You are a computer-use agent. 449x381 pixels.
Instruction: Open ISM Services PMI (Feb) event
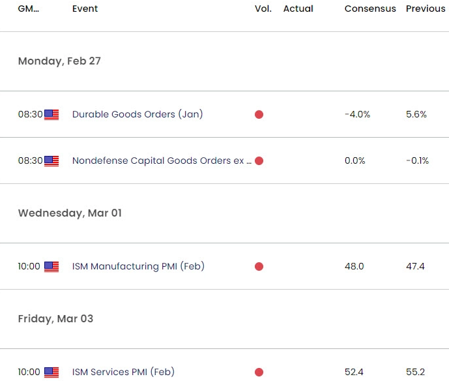123,372
